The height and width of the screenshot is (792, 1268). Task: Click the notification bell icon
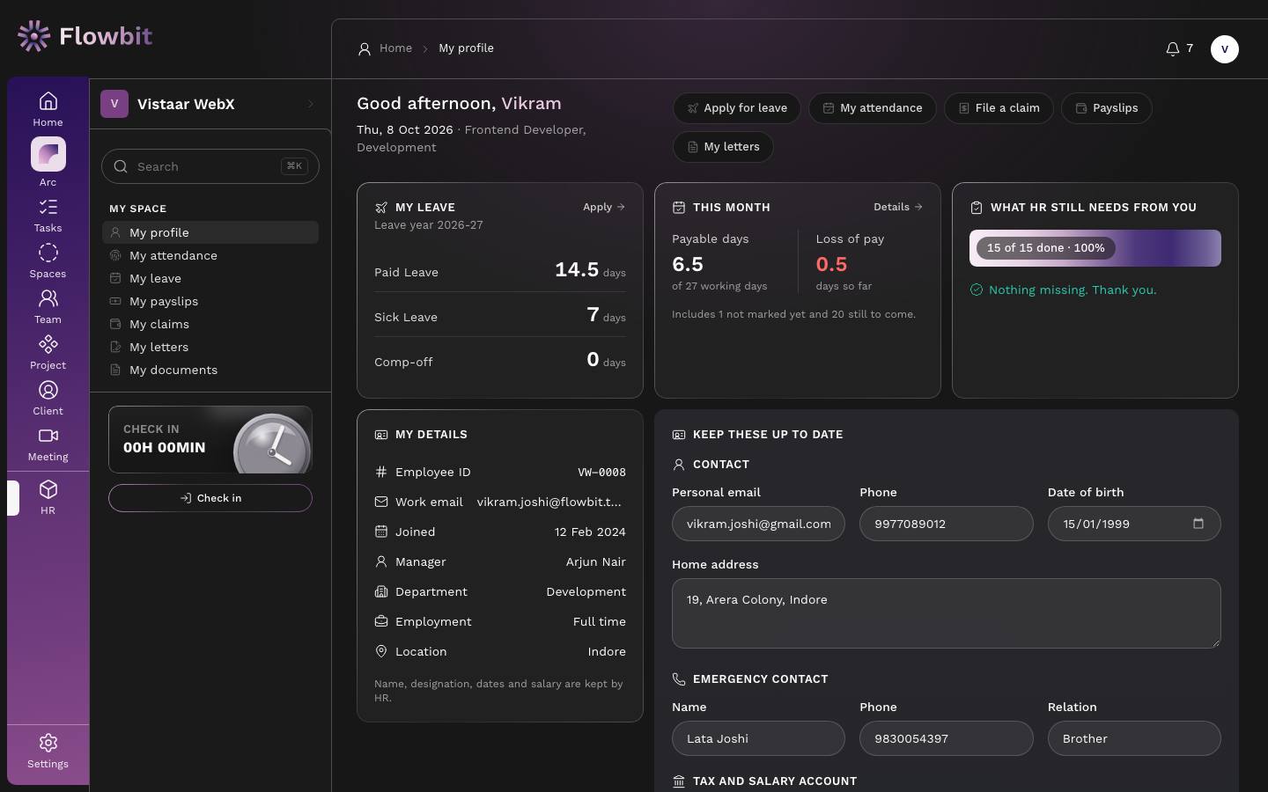1172,48
